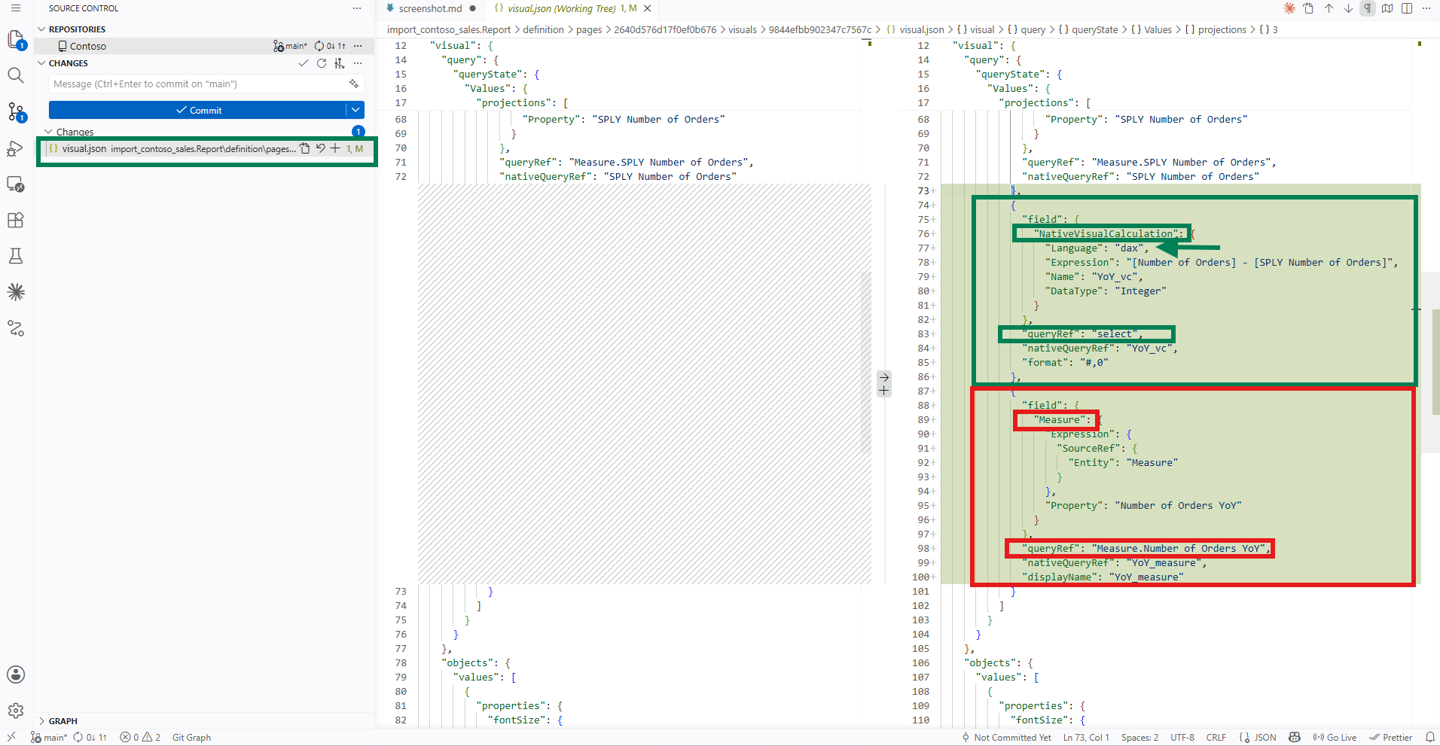Generate commit message with sparkle icon

354,84
